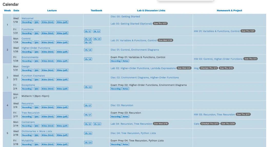Open Dictionaries + More Lists lecture link
This screenshot has width=277, height=147.
click(x=37, y=131)
